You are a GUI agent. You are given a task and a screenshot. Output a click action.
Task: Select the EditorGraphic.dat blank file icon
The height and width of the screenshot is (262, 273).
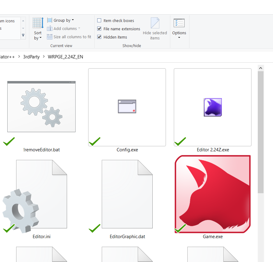[x=127, y=194]
